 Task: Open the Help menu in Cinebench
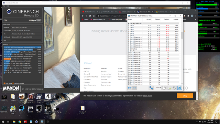(8, 6)
